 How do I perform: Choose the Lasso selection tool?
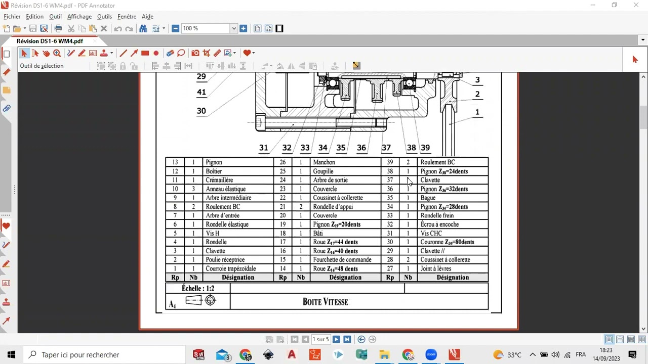coord(181,53)
